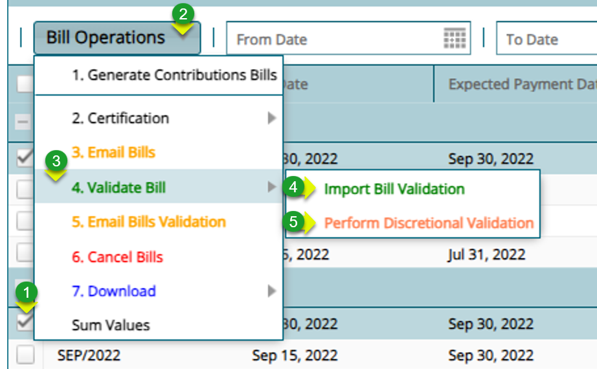Image resolution: width=597 pixels, height=369 pixels.
Task: Tick the checkbox for Jul 31, 2022 row
Action: (25, 252)
